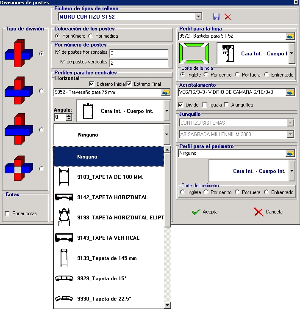This screenshot has height=309, width=300.
Task: Close the Divisiones de postes dialog
Action: [296, 2]
